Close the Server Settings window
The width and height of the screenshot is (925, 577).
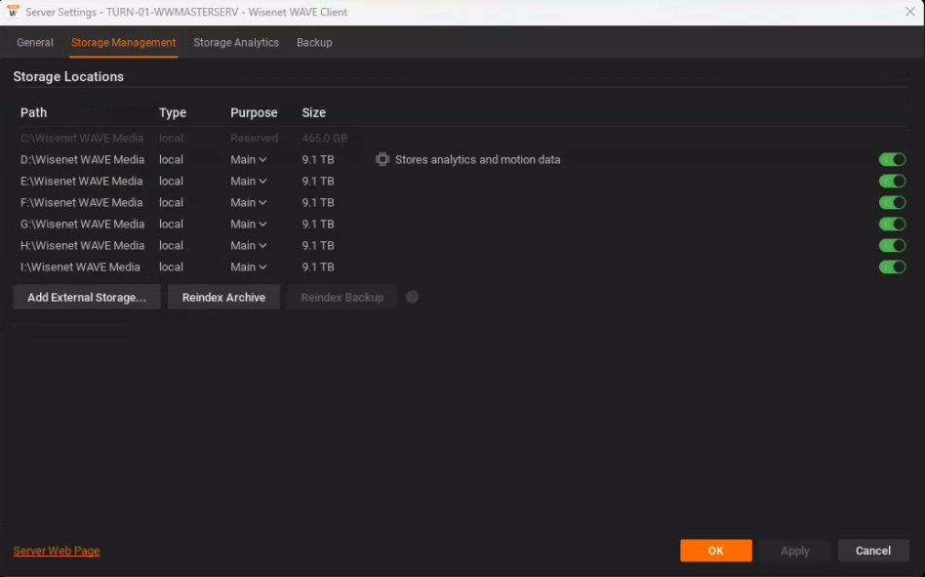[x=910, y=12]
